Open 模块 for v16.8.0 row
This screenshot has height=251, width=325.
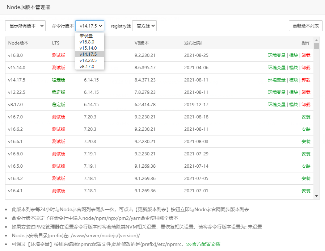[294, 55]
